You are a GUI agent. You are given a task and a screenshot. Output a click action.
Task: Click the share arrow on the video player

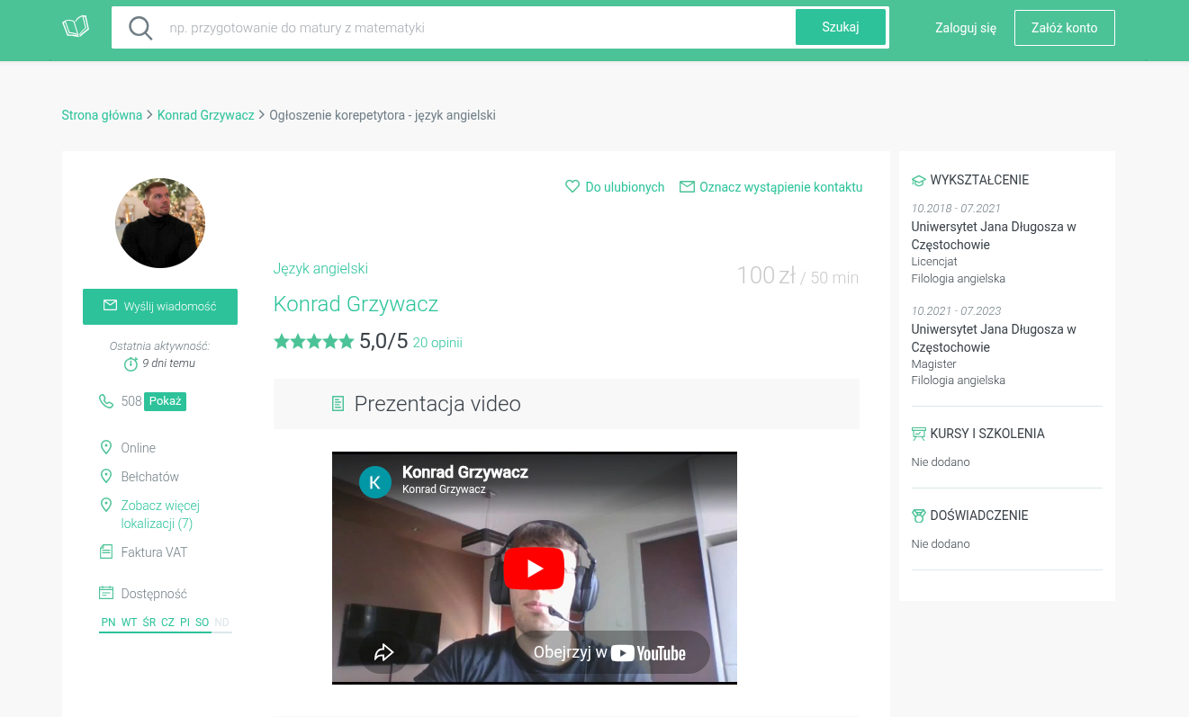click(384, 651)
